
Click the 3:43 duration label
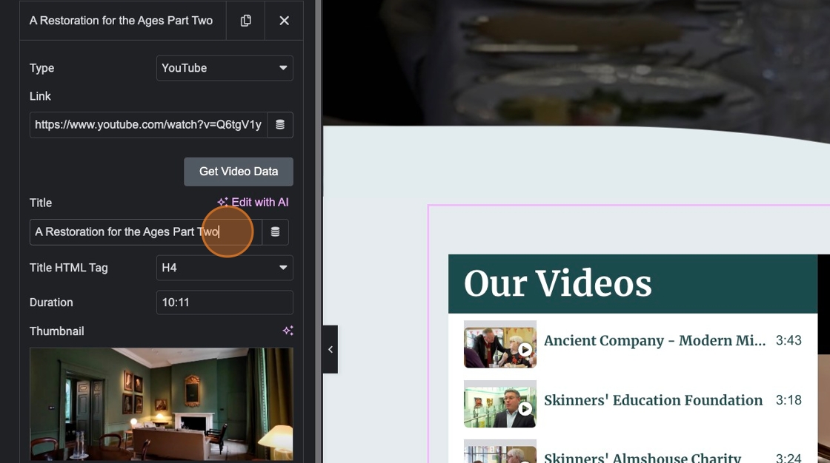point(788,340)
